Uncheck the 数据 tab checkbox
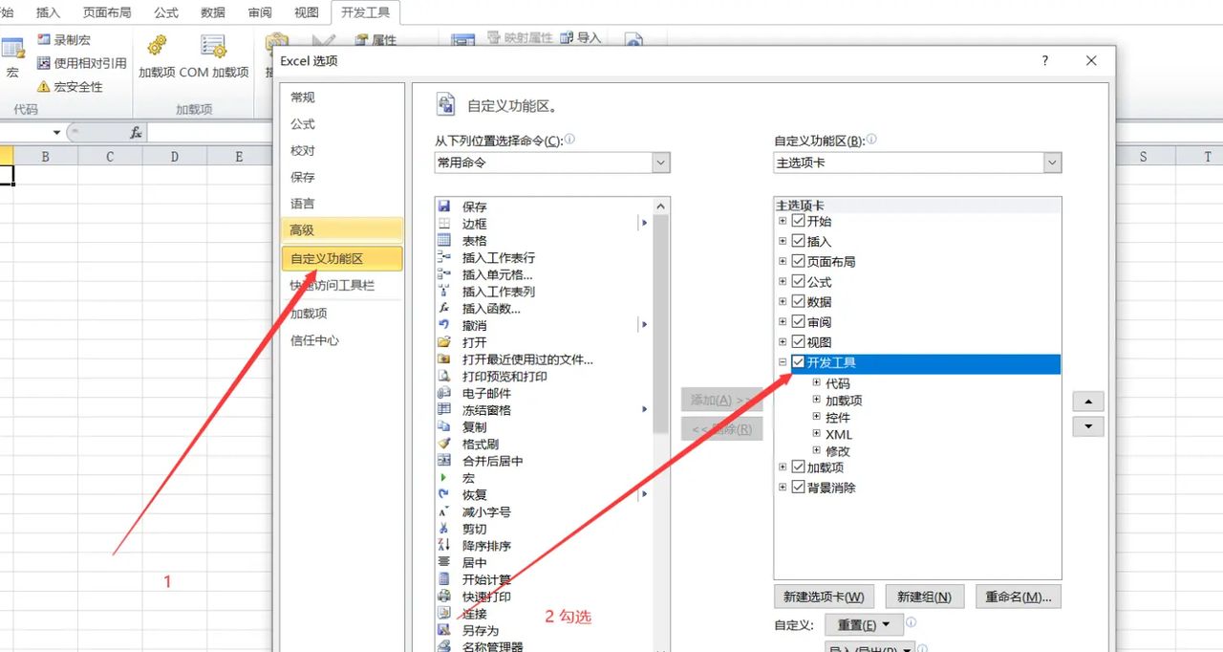The width and height of the screenshot is (1223, 652). click(799, 301)
